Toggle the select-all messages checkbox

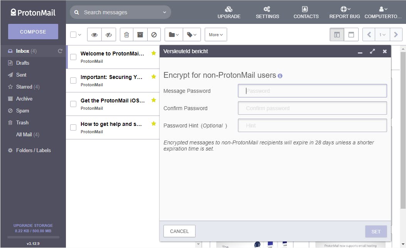73,35
